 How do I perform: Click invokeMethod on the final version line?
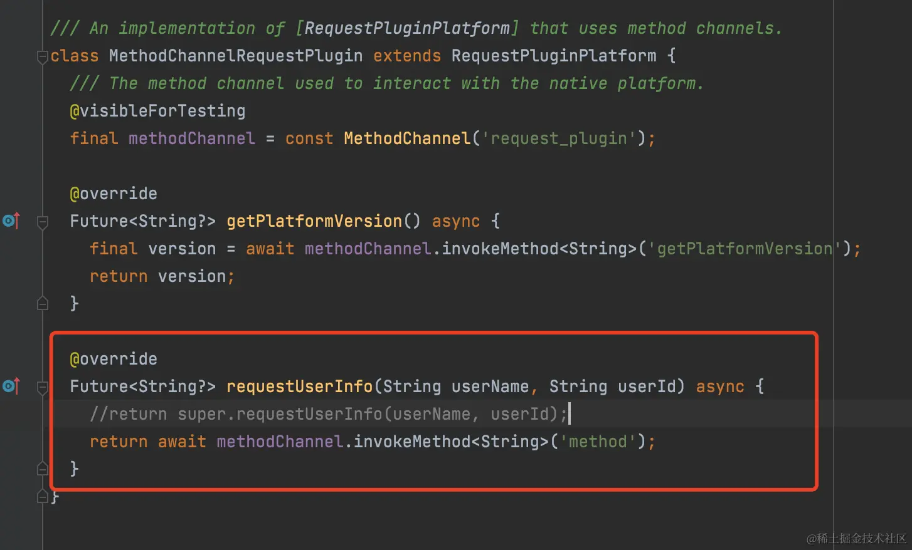pos(500,249)
